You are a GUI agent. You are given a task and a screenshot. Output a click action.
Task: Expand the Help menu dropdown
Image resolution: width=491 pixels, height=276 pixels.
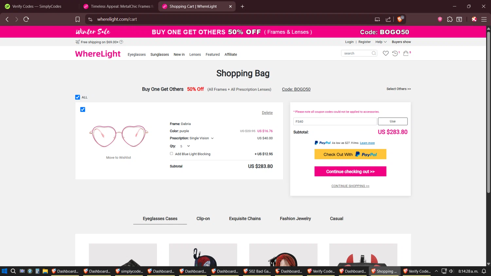[x=381, y=42]
